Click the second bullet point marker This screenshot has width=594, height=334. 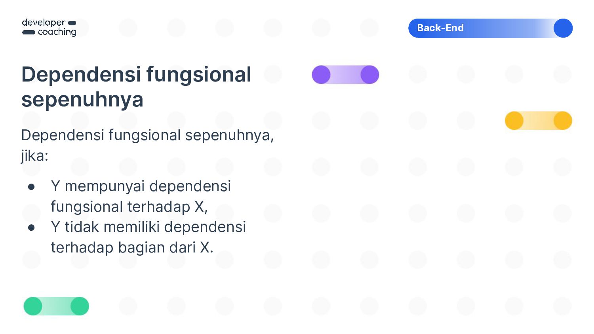tap(31, 228)
